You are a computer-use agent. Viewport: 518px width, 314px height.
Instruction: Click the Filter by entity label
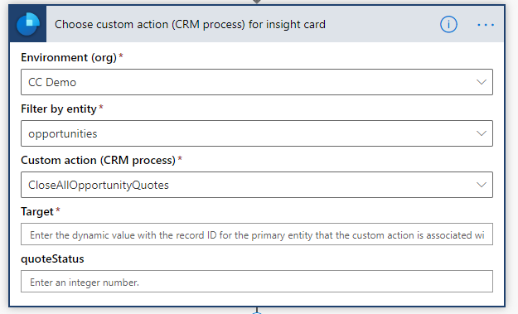[59, 109]
